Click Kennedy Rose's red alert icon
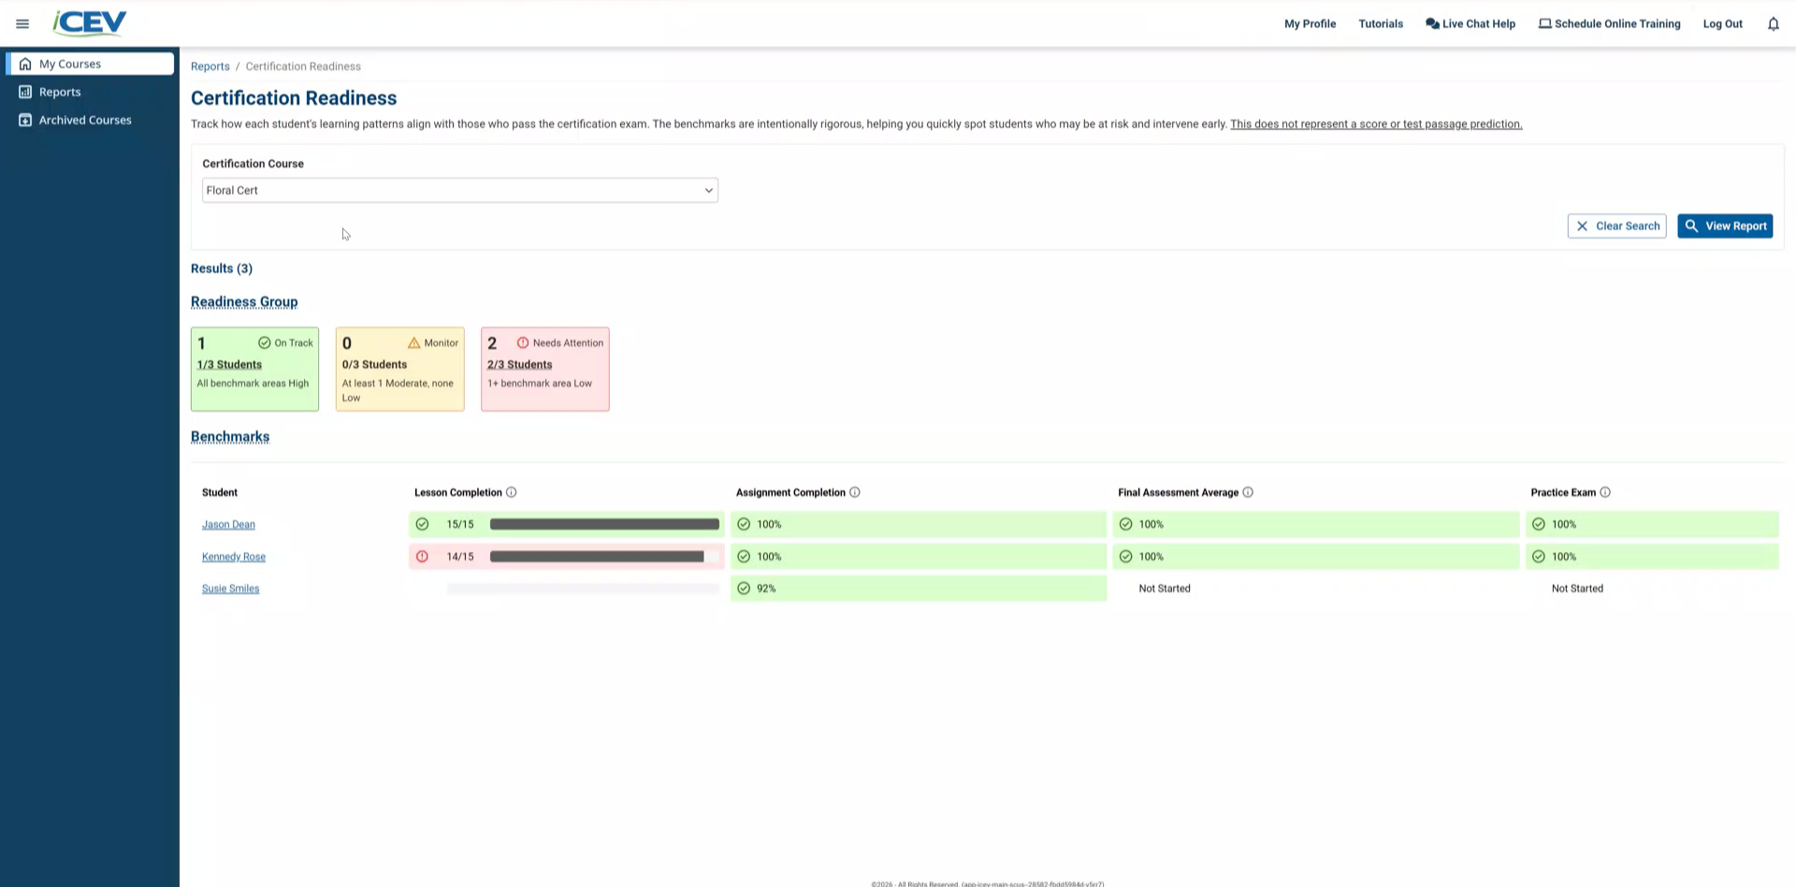 click(x=422, y=557)
